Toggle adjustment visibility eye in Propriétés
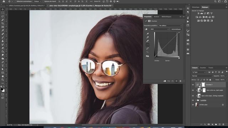Image resolution: width=228 pixels, height=128 pixels. coord(177,81)
